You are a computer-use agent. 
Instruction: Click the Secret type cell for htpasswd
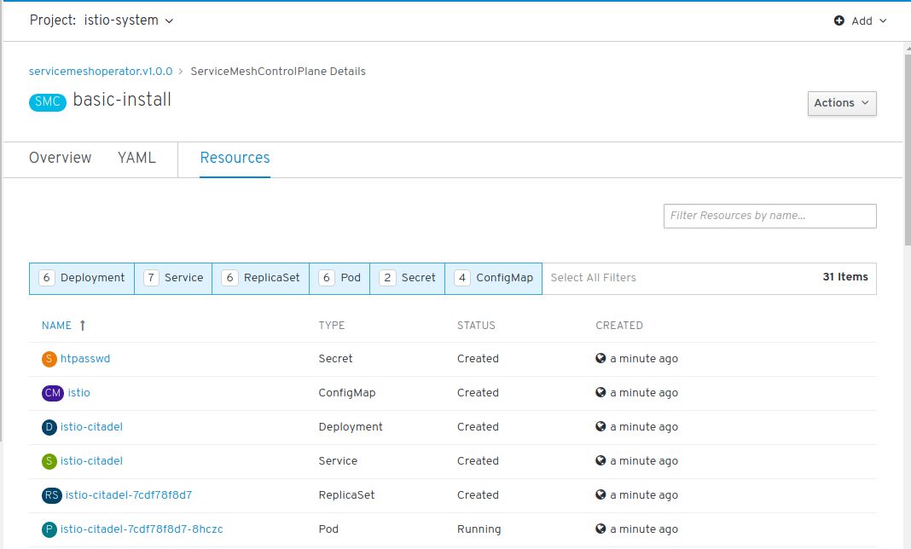(x=335, y=359)
